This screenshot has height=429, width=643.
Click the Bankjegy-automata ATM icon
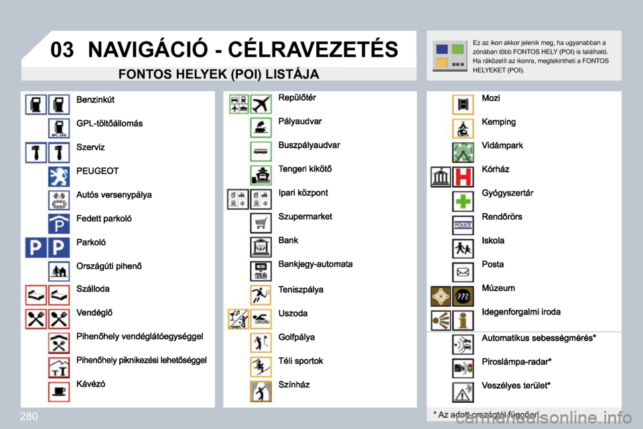pos(261,271)
